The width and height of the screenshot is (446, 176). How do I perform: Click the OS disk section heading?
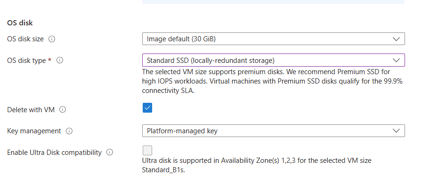pos(20,23)
